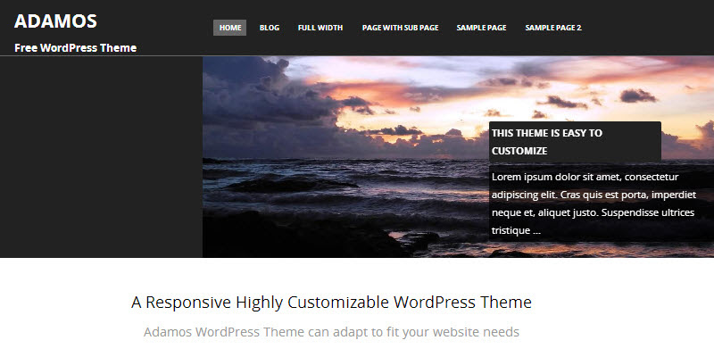Open the Full Width page

point(320,28)
